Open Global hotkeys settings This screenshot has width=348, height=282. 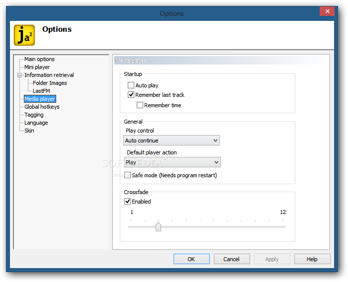pos(42,107)
